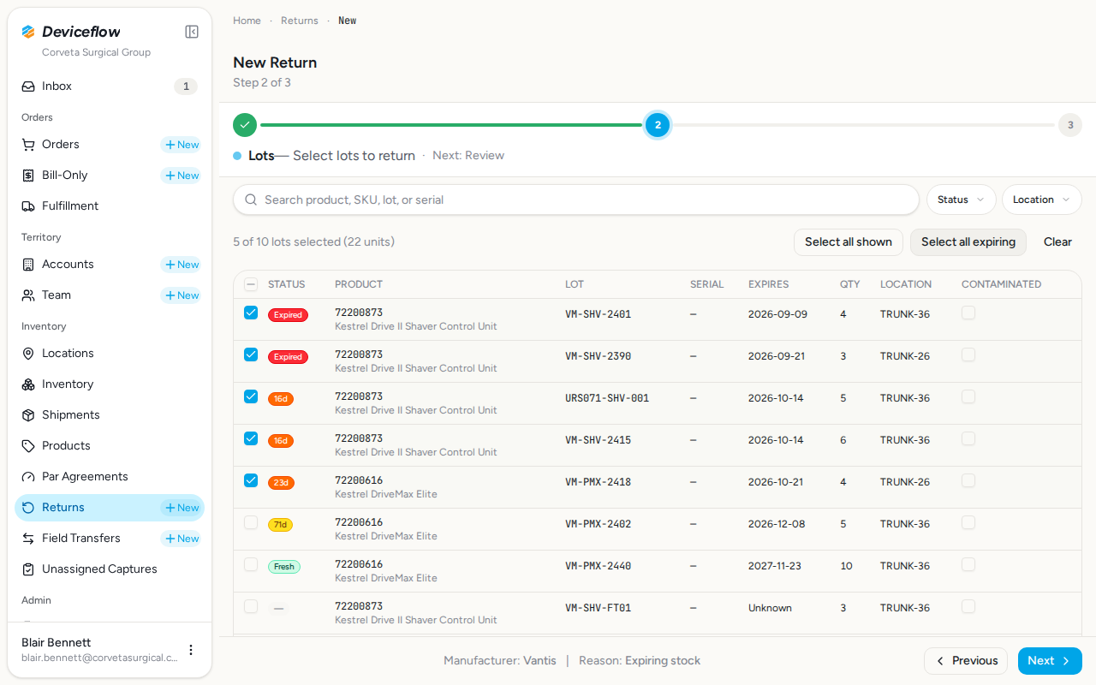Open Locations pin icon
Screen dimensions: 1096x685
coord(28,354)
